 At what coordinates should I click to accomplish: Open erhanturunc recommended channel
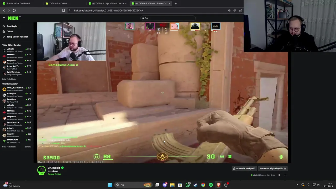pos(17,141)
